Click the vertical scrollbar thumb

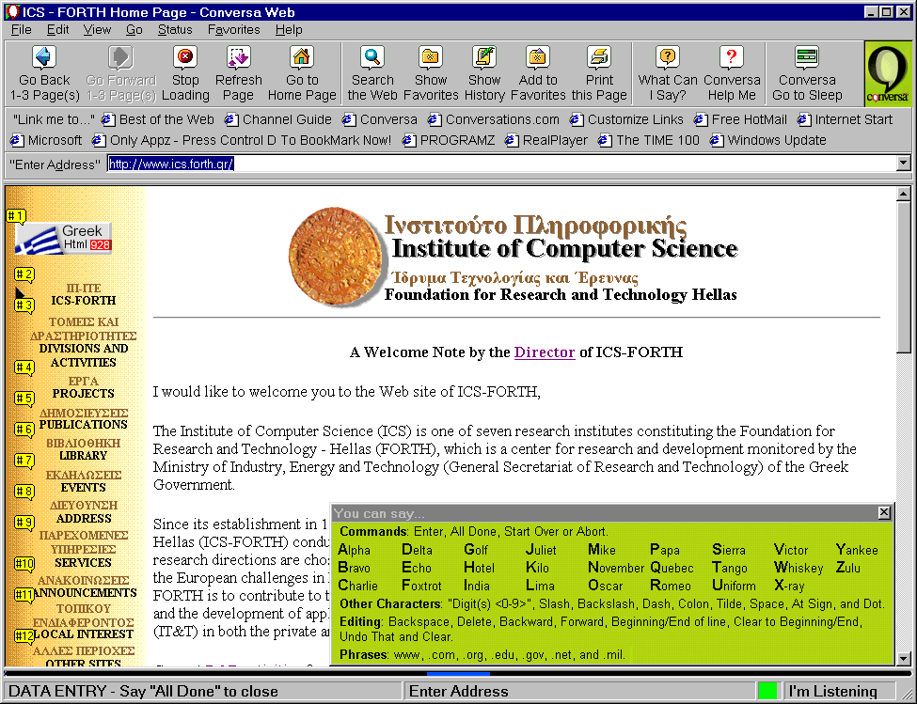pos(904,277)
